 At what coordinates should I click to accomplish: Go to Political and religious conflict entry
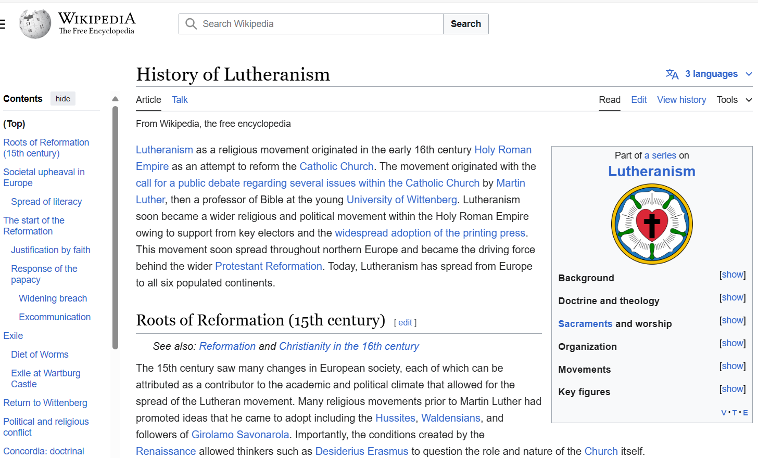coord(46,427)
